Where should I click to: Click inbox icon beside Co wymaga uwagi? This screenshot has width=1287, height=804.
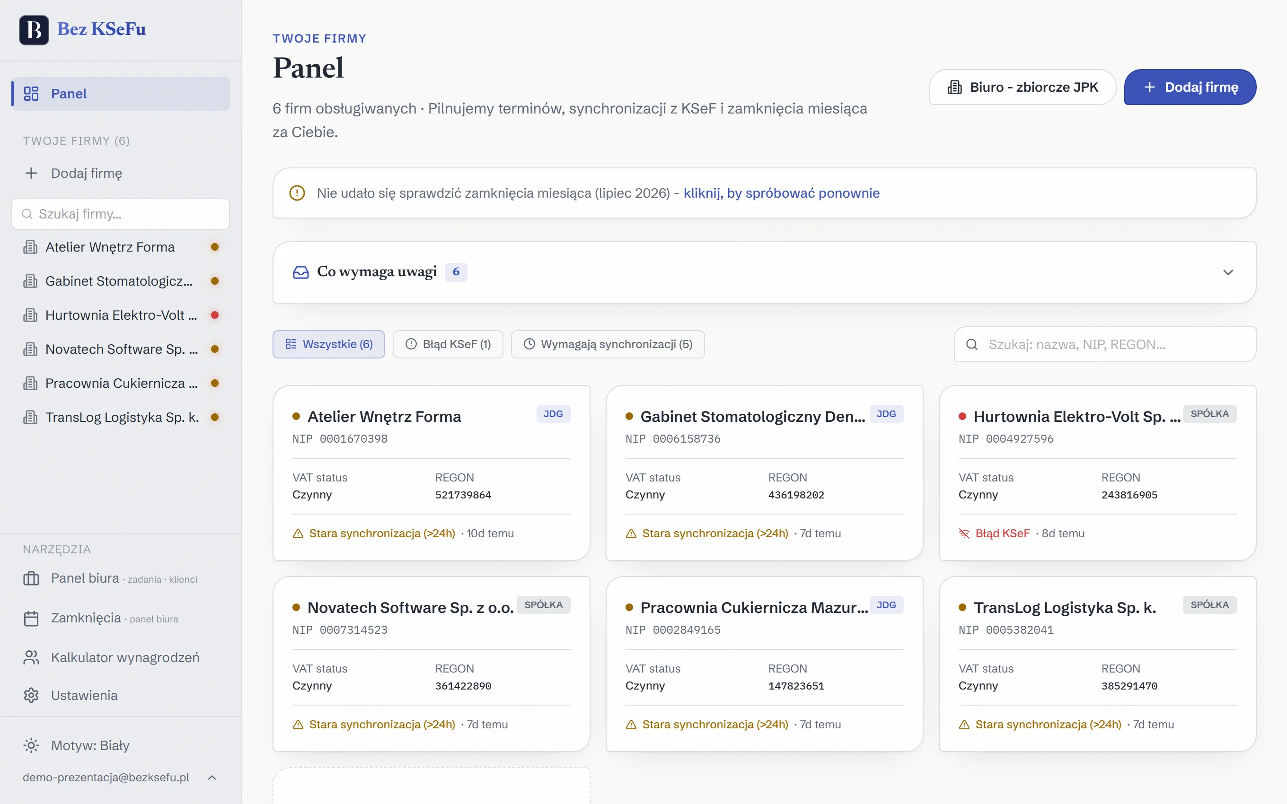coord(301,272)
